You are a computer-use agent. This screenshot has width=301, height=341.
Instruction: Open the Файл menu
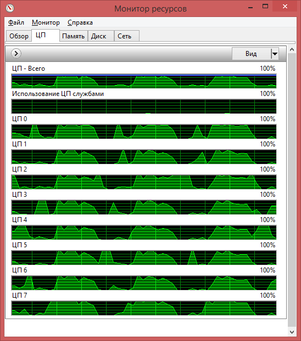point(16,22)
